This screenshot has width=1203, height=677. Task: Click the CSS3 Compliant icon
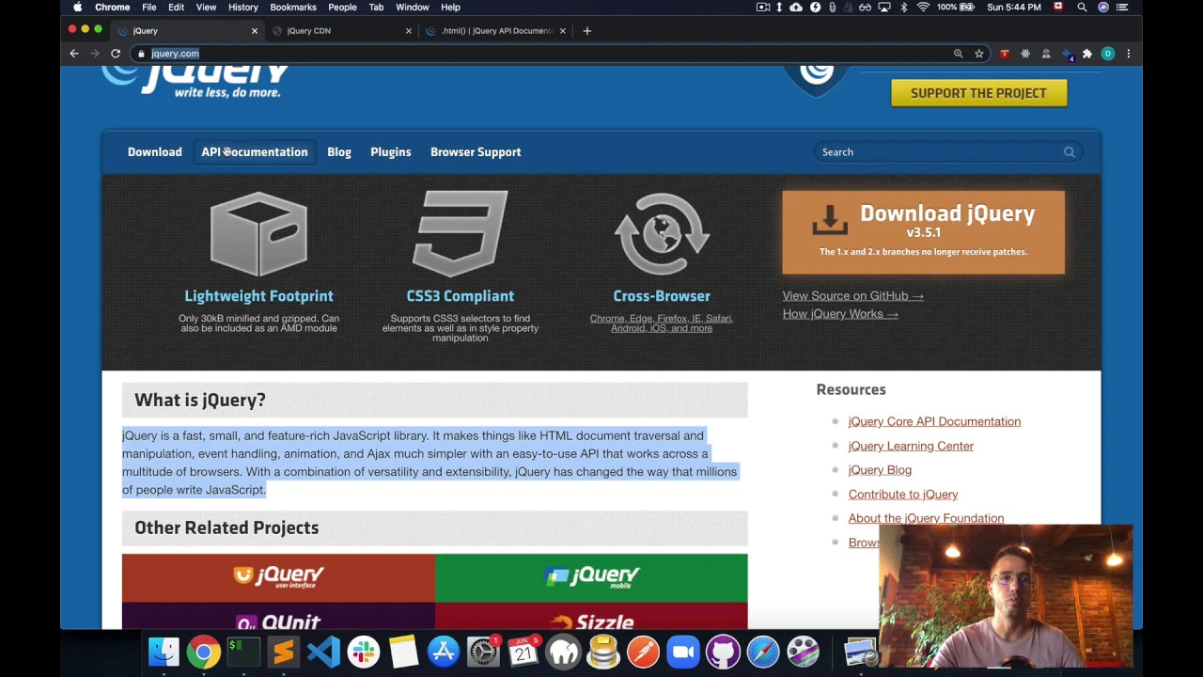[461, 233]
